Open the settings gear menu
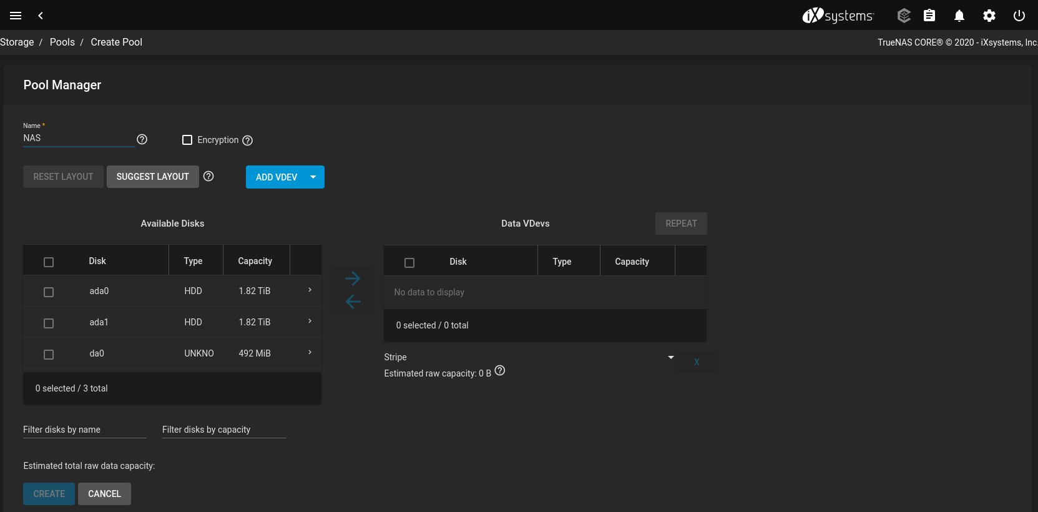 coord(989,16)
